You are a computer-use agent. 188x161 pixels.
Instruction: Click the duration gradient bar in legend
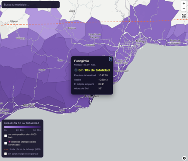[22, 127]
